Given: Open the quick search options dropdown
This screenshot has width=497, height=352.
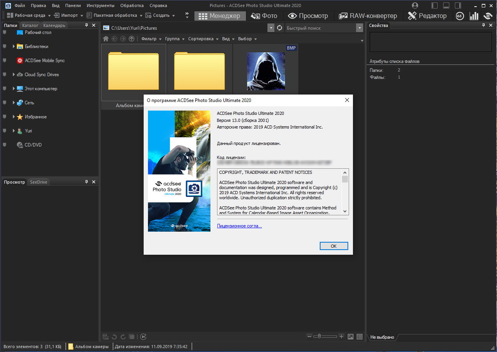Looking at the screenshot, I should coord(359,28).
